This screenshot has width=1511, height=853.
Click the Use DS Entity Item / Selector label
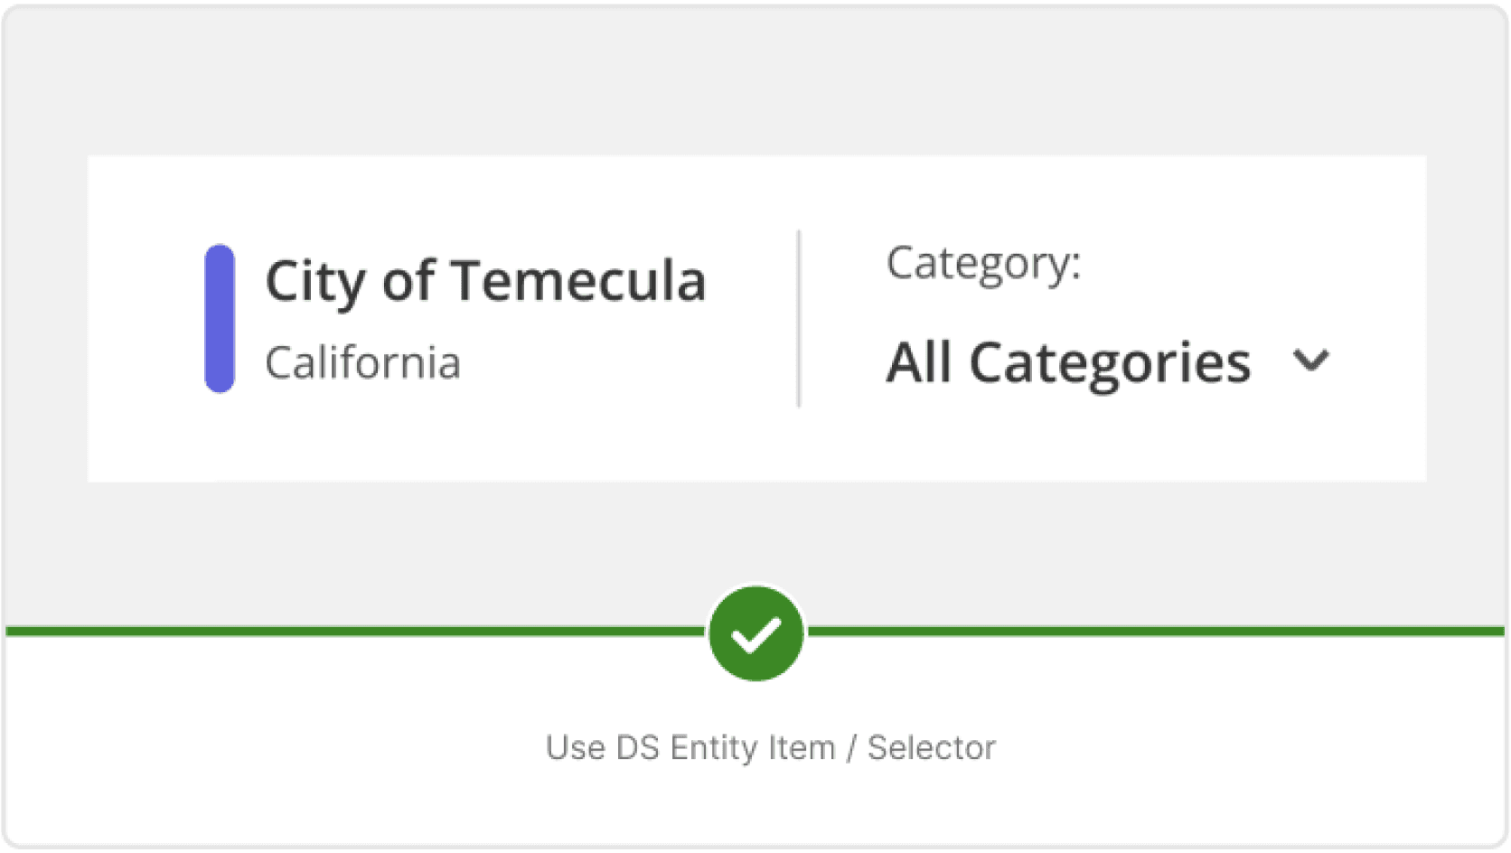click(x=770, y=746)
